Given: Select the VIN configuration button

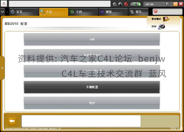Looking at the screenshot, I should pyautogui.click(x=92, y=39).
